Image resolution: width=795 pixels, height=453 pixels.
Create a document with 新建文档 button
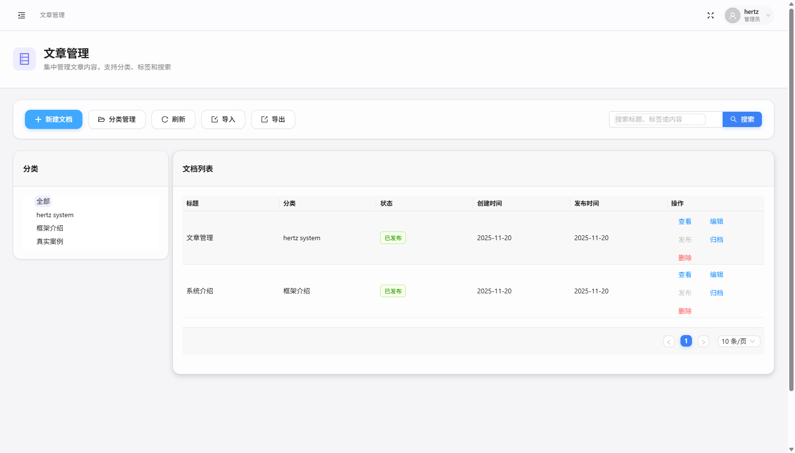(53, 119)
